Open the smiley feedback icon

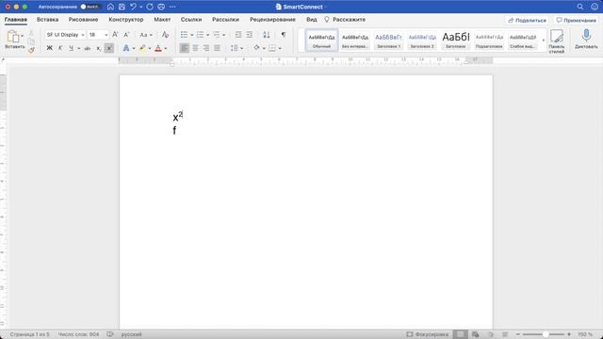pyautogui.click(x=595, y=7)
